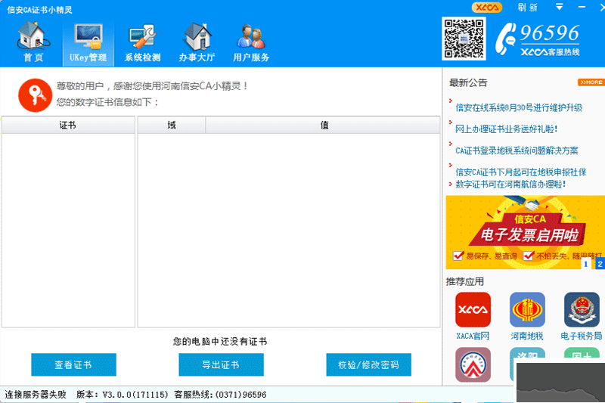
Task: Click the 域 column header
Action: point(172,125)
